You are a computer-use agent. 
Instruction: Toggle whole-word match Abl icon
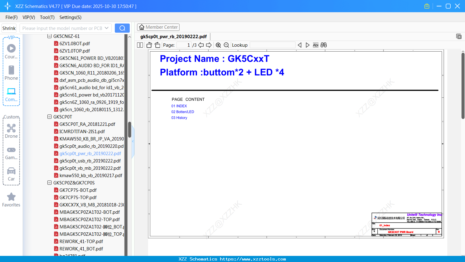point(315,45)
